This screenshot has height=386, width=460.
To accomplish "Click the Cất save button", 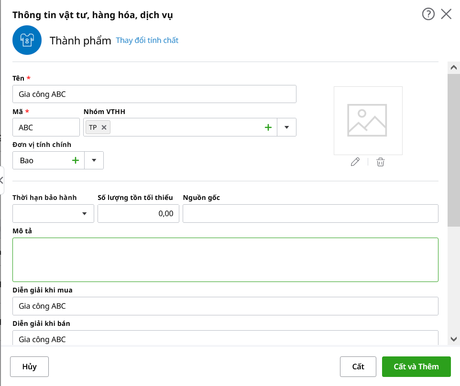I will [x=358, y=366].
